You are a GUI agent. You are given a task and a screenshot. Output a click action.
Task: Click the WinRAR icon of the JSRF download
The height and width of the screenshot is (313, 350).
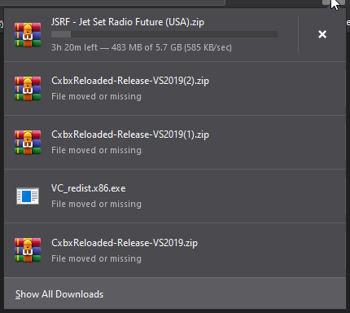pos(28,35)
